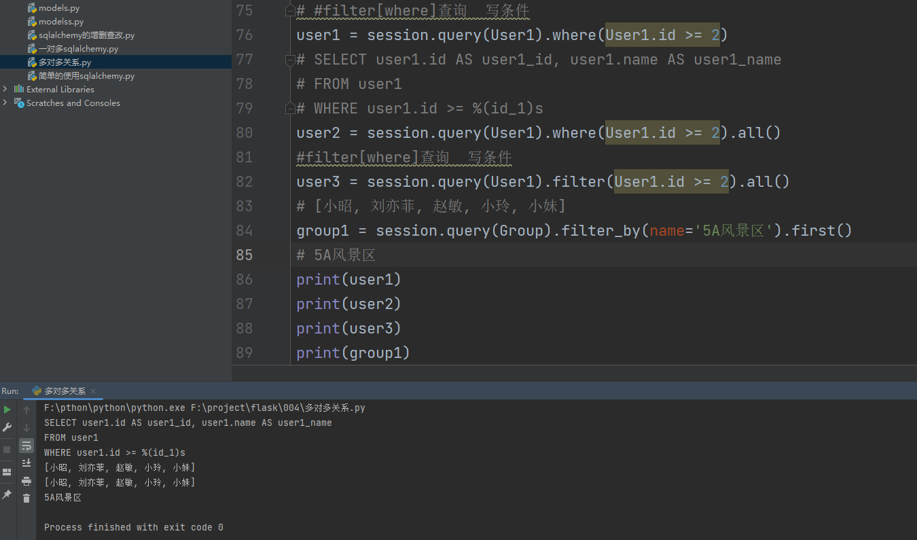Image resolution: width=917 pixels, height=540 pixels.
Task: Select 简单的使用sqlalchemy.py file
Action: pyautogui.click(x=86, y=76)
